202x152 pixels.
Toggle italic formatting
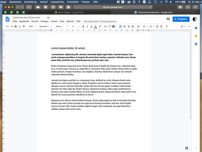pos(87,27)
